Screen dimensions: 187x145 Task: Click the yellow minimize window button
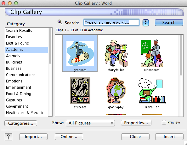pos(10,3)
